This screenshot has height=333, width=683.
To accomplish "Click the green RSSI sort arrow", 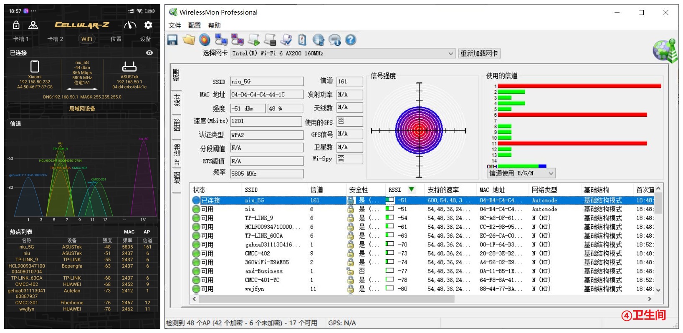I will (x=411, y=190).
